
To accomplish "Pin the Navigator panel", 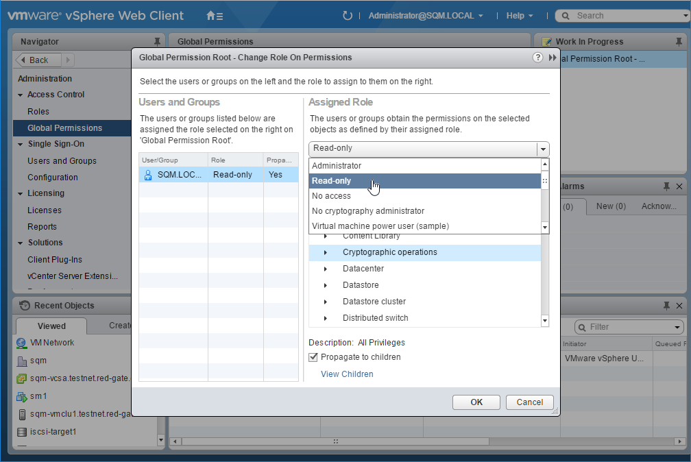I will point(157,42).
